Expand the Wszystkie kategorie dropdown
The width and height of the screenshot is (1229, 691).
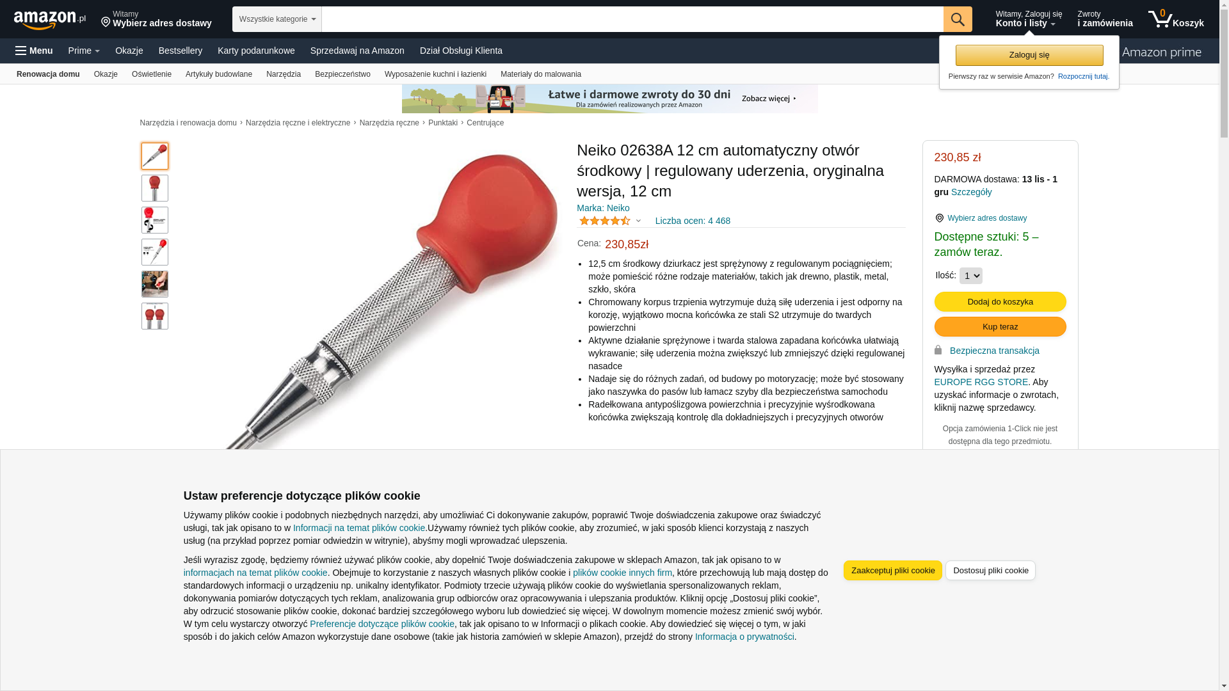(277, 19)
